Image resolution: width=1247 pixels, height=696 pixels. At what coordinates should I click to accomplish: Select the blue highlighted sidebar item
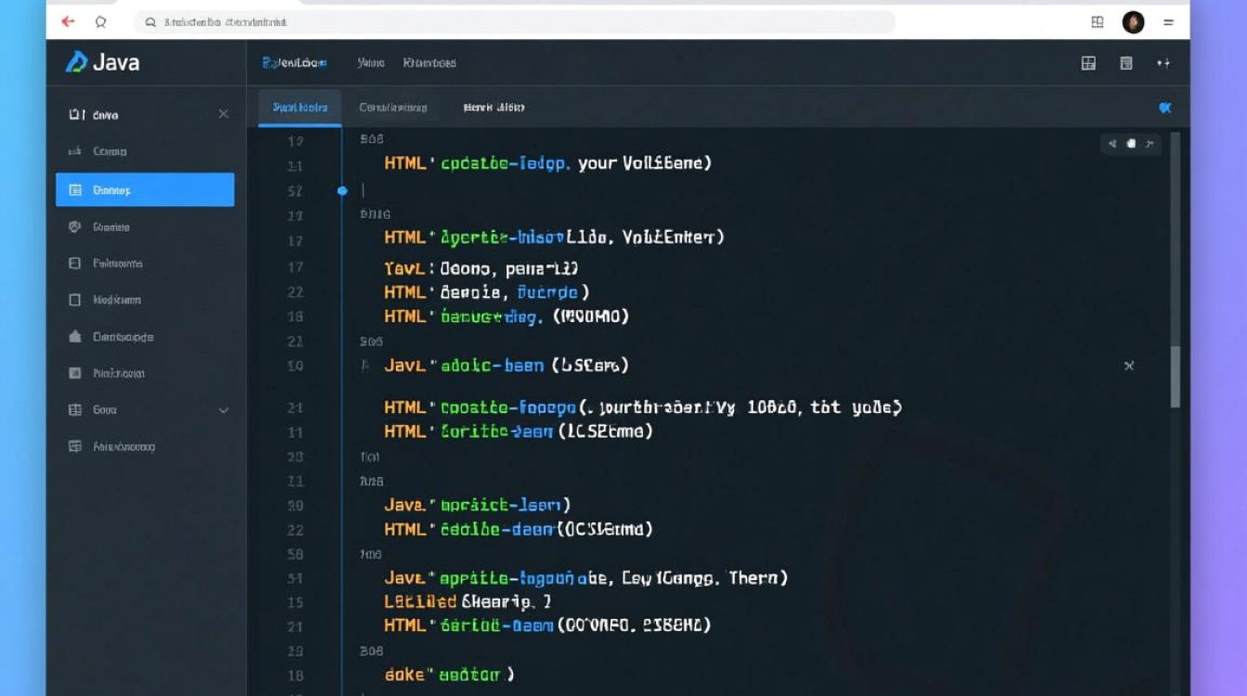145,189
